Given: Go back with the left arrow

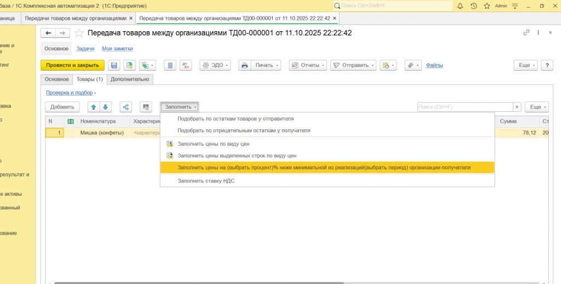Looking at the screenshot, I should click(x=48, y=33).
